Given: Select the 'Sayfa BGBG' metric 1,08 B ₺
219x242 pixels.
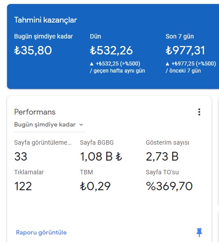Looking at the screenshot, I should [x=101, y=157].
